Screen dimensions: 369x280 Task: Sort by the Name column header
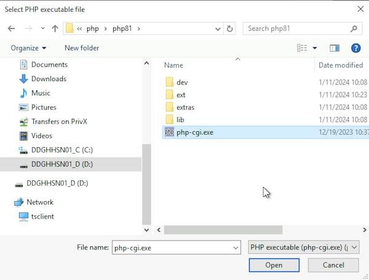pyautogui.click(x=174, y=65)
